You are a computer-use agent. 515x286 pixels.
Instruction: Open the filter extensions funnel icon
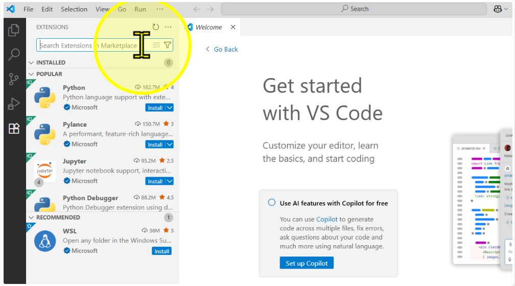167,45
